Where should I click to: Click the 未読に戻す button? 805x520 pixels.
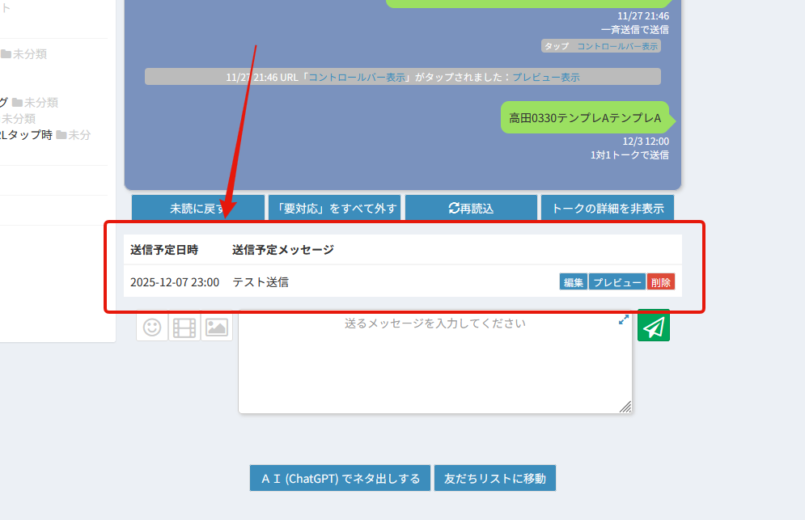point(197,208)
